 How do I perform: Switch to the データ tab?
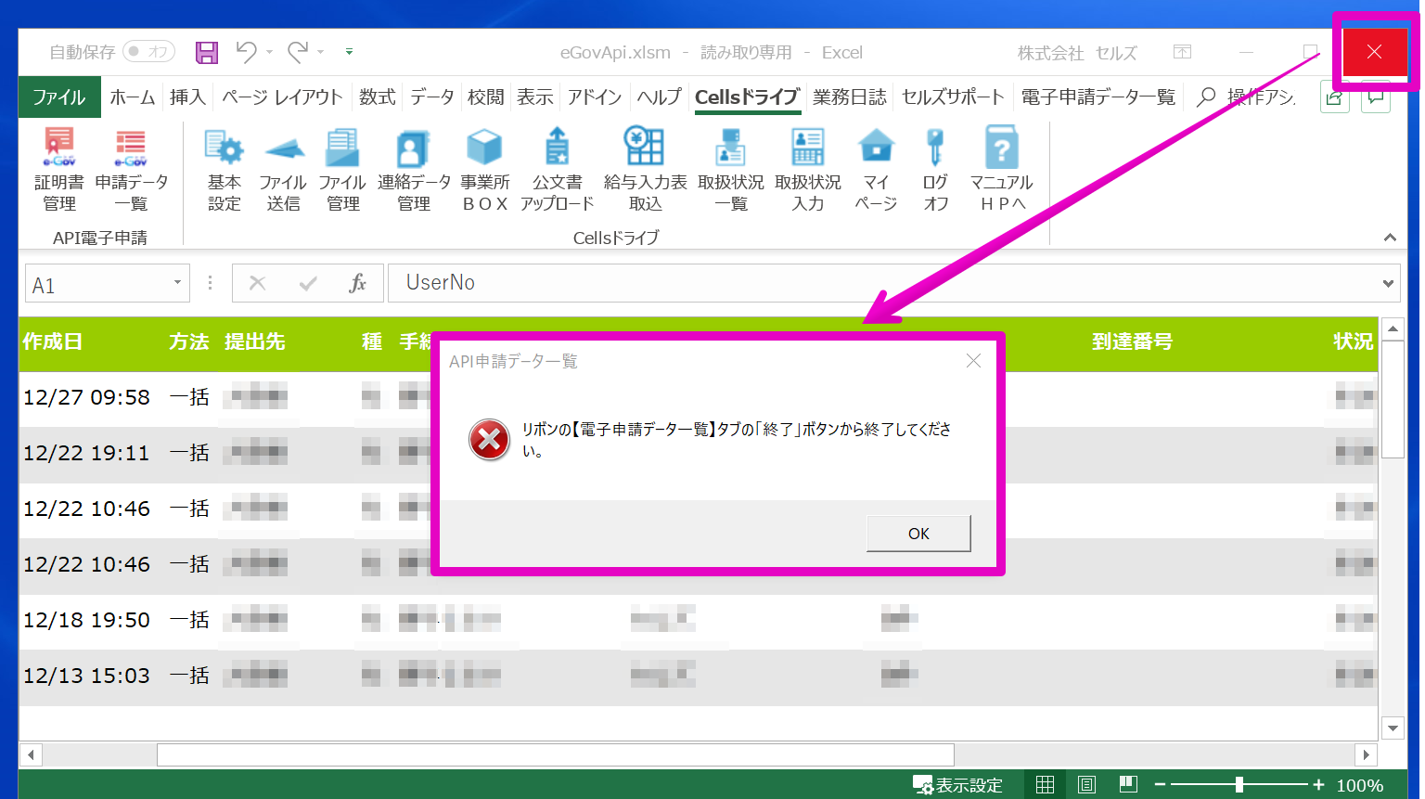point(432,97)
